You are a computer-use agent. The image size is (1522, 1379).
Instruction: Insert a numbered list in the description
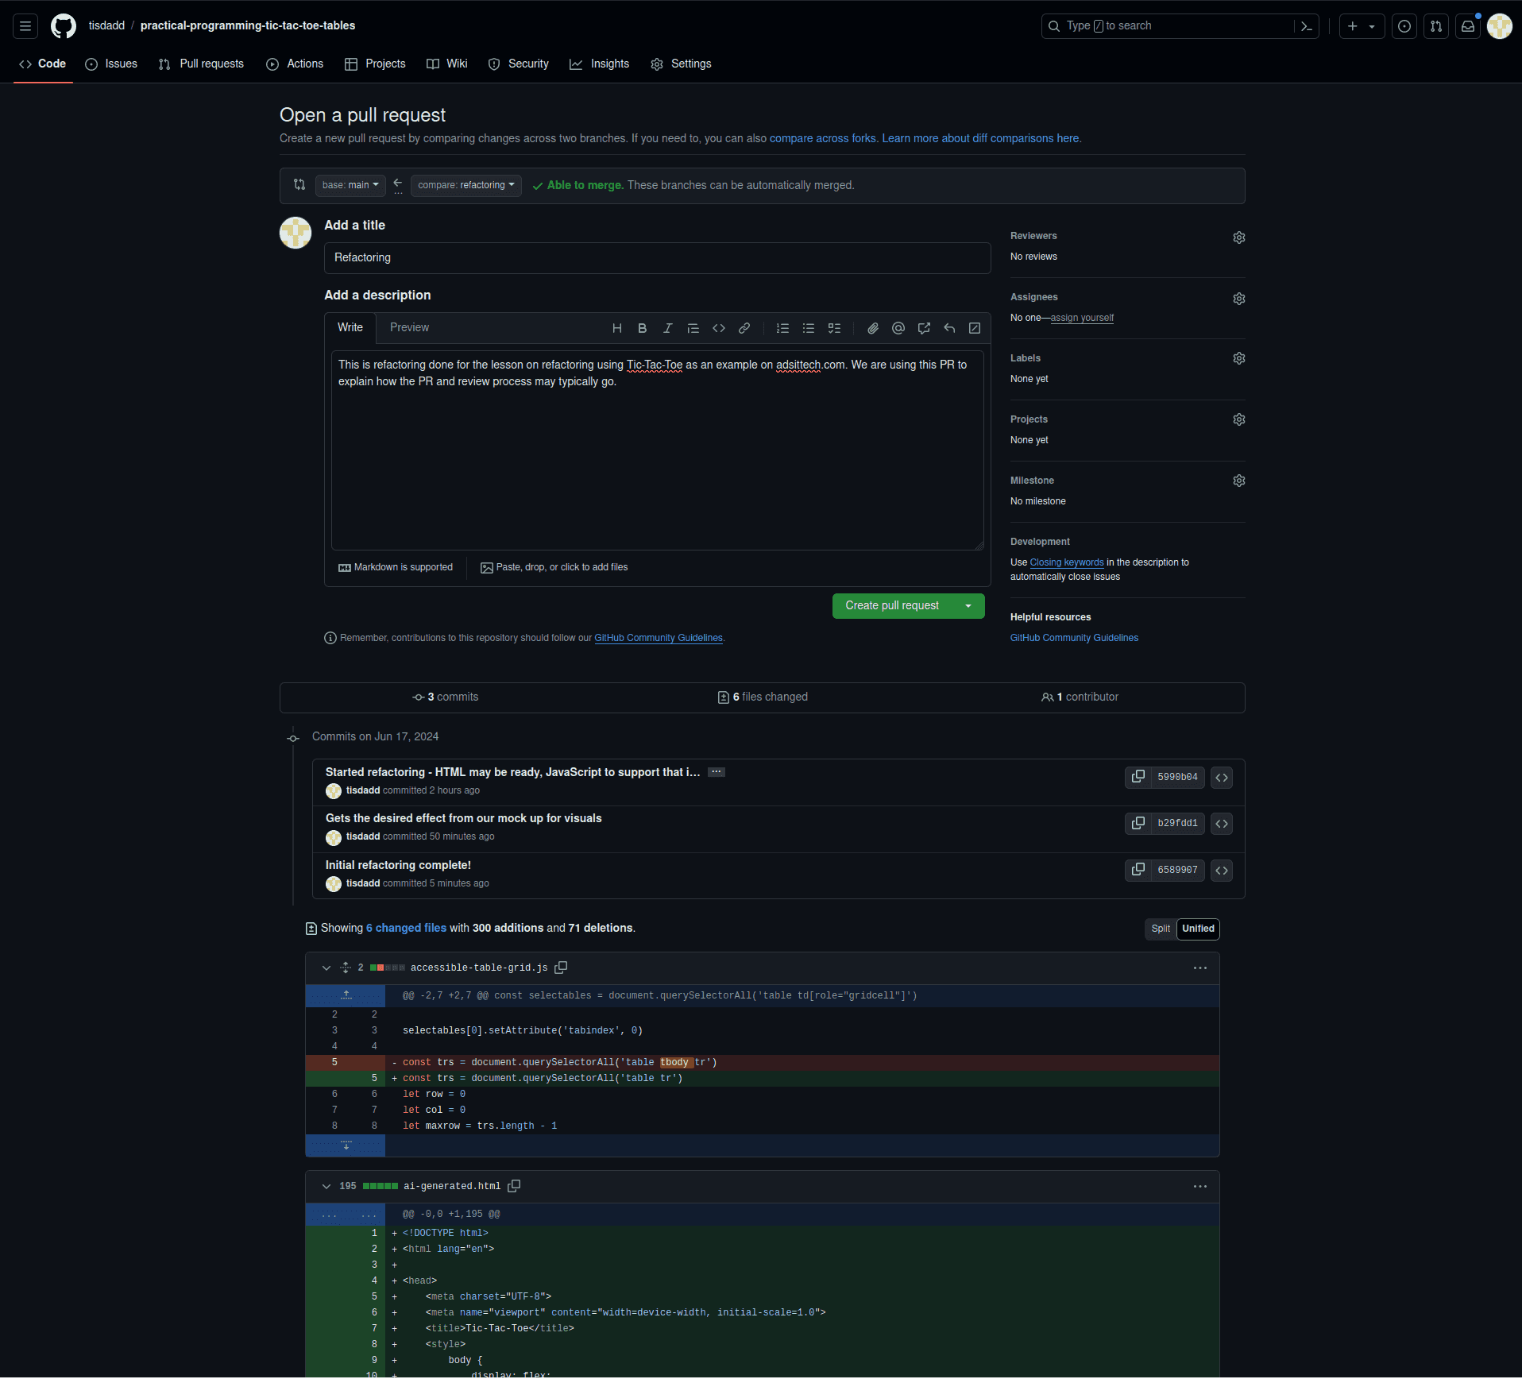click(782, 328)
